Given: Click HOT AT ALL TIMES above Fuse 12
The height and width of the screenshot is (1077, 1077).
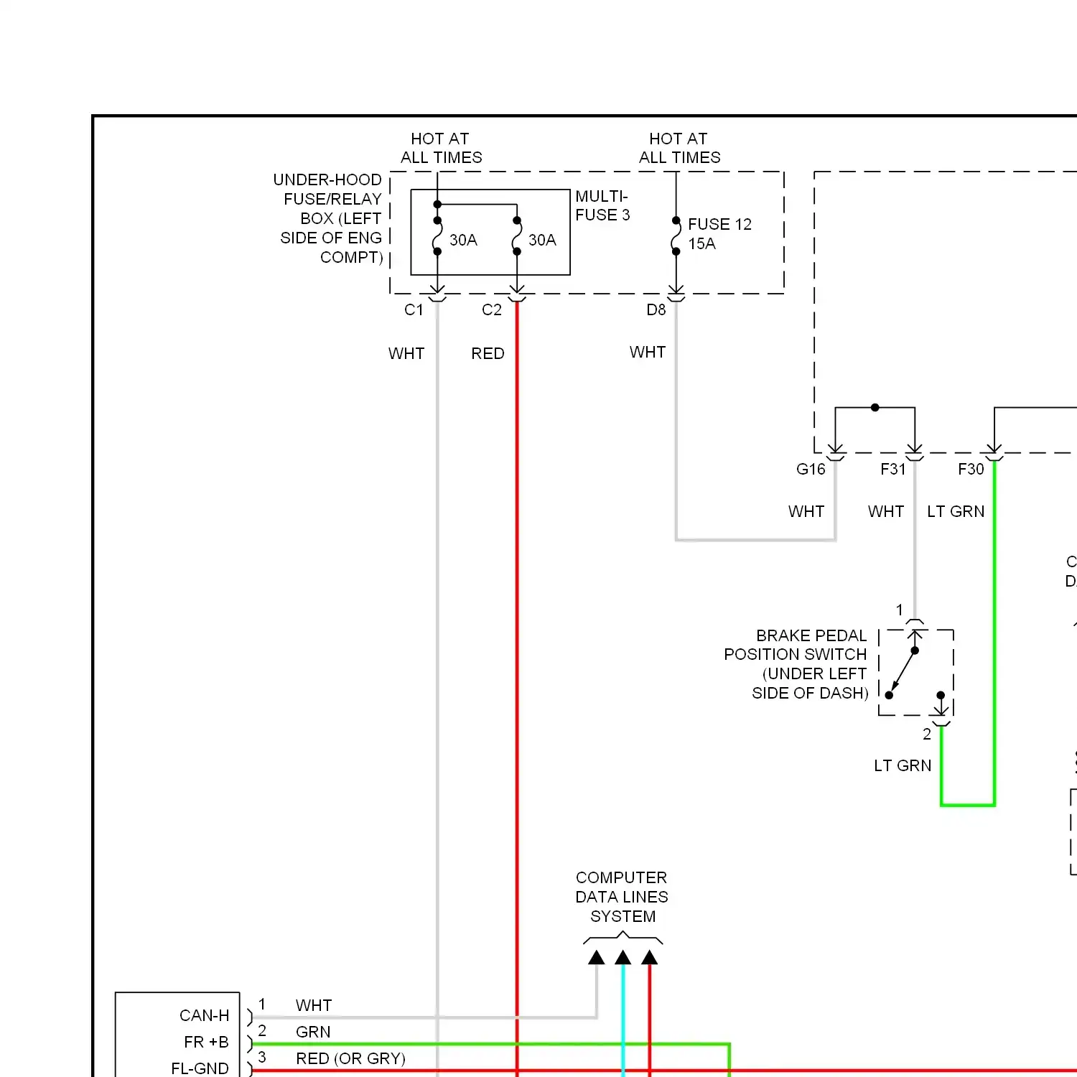Looking at the screenshot, I should [679, 148].
